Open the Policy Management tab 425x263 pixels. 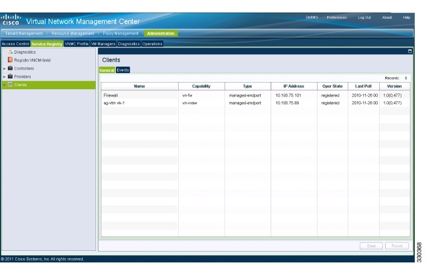tap(121, 33)
